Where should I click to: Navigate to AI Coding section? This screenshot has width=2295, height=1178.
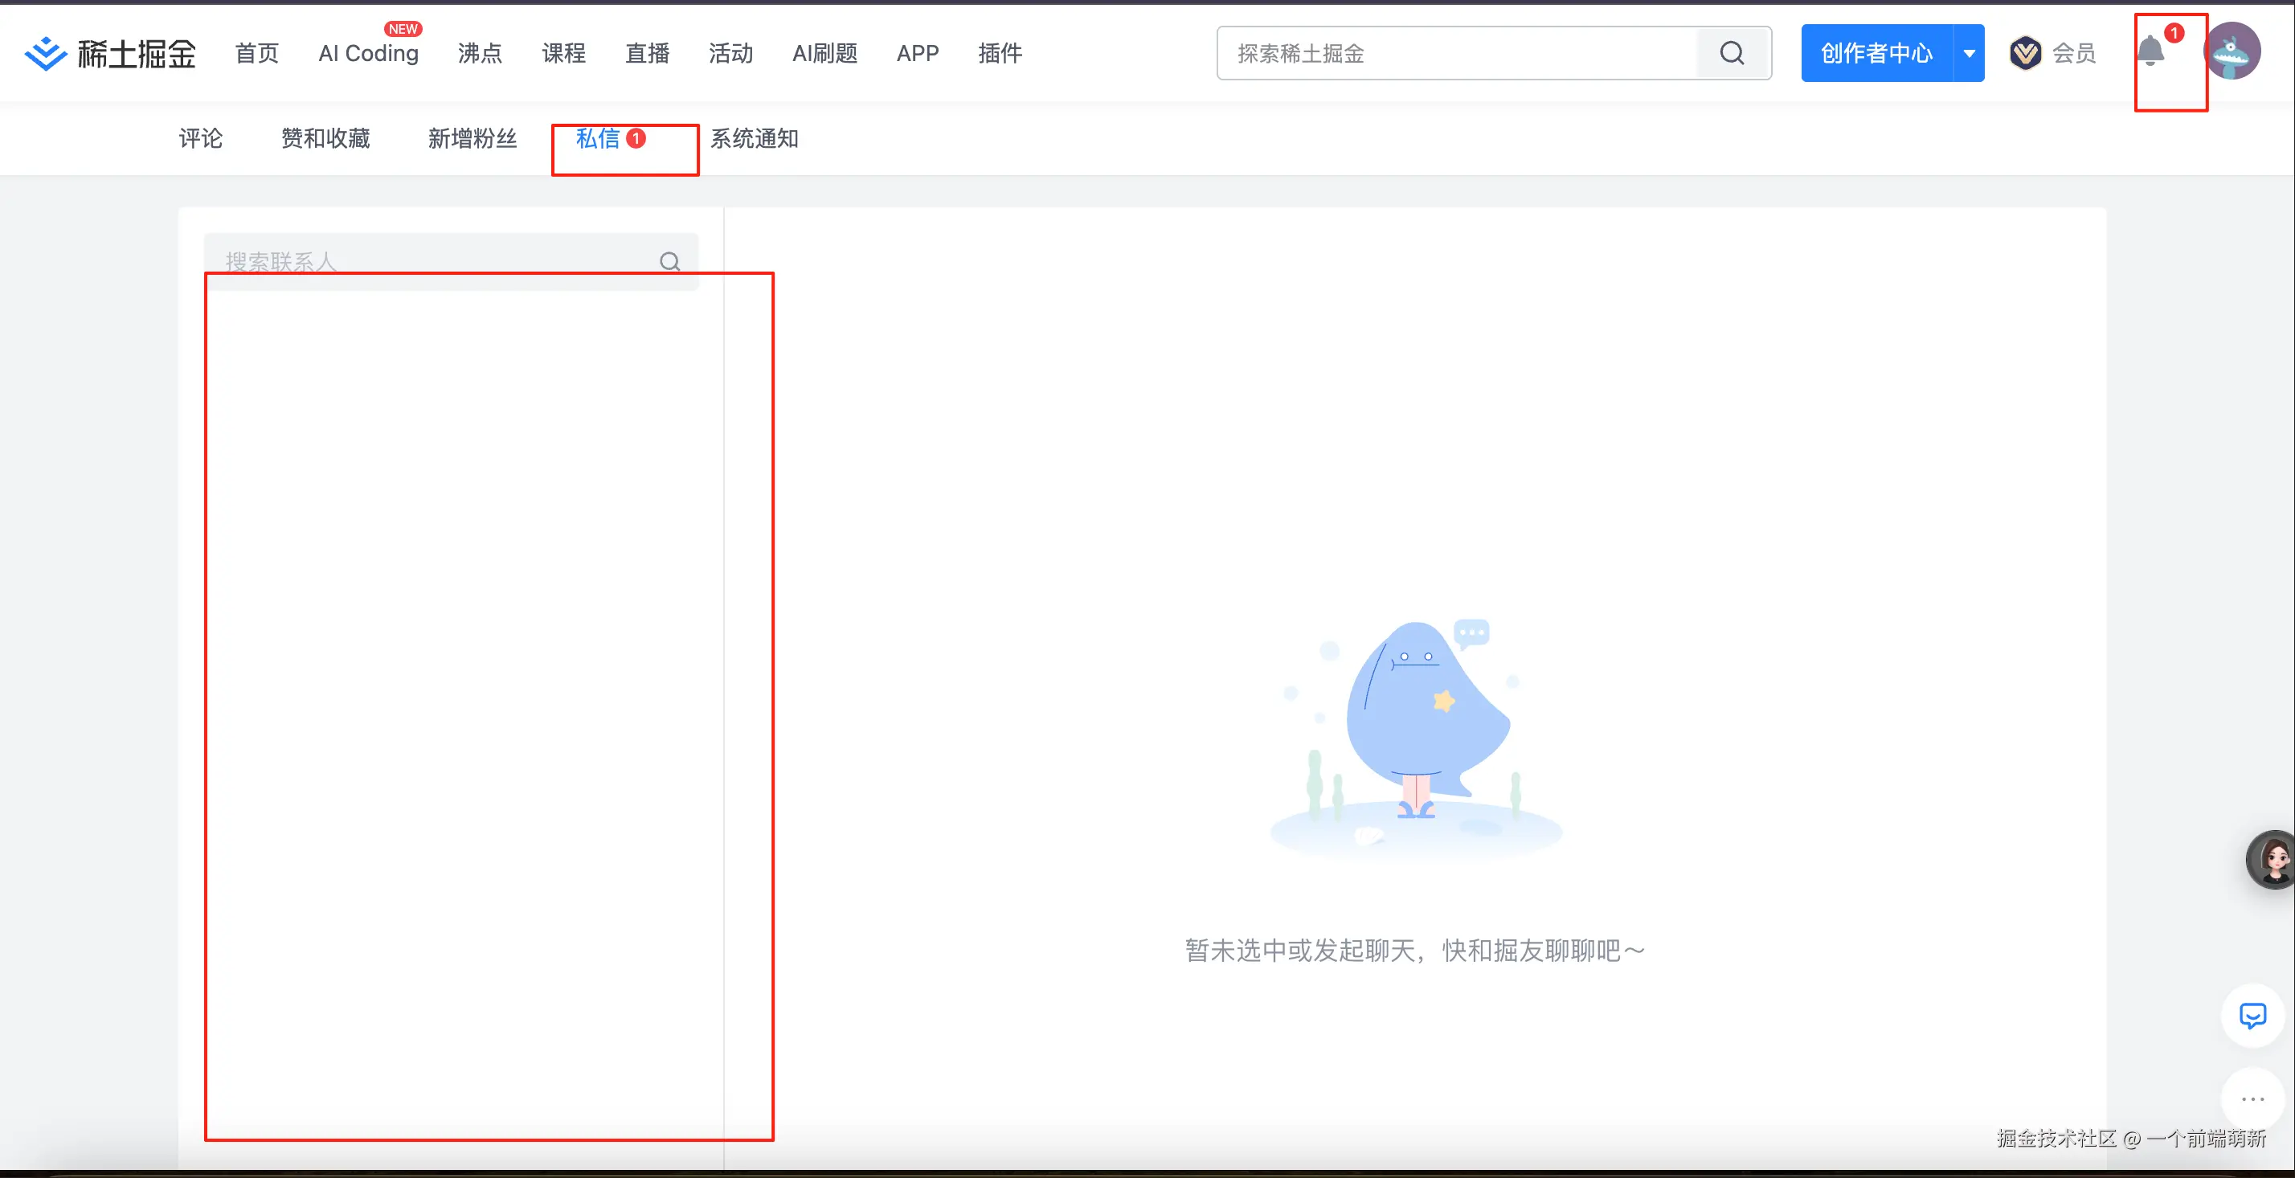[x=368, y=54]
